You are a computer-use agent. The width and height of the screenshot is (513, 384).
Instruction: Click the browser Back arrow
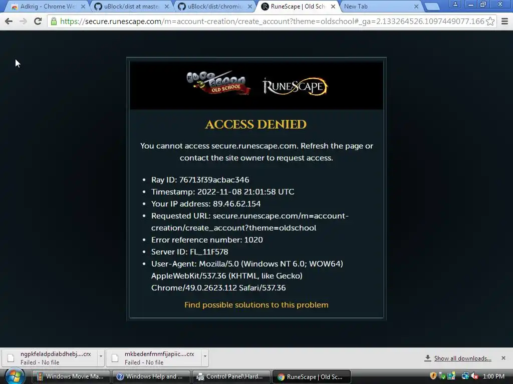(x=9, y=21)
